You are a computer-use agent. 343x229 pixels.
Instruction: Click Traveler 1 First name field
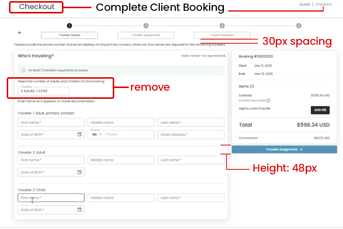click(51, 122)
